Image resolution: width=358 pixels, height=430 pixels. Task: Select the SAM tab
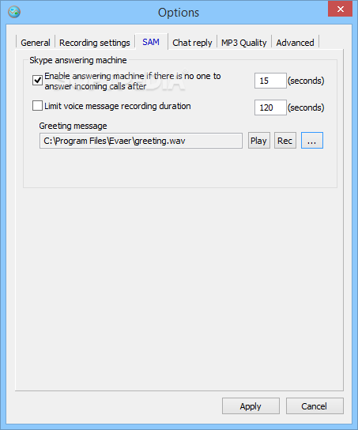[151, 42]
